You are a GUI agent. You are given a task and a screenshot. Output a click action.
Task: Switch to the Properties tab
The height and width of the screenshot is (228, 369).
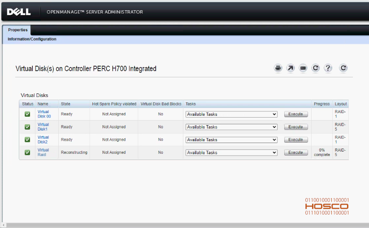coord(17,30)
